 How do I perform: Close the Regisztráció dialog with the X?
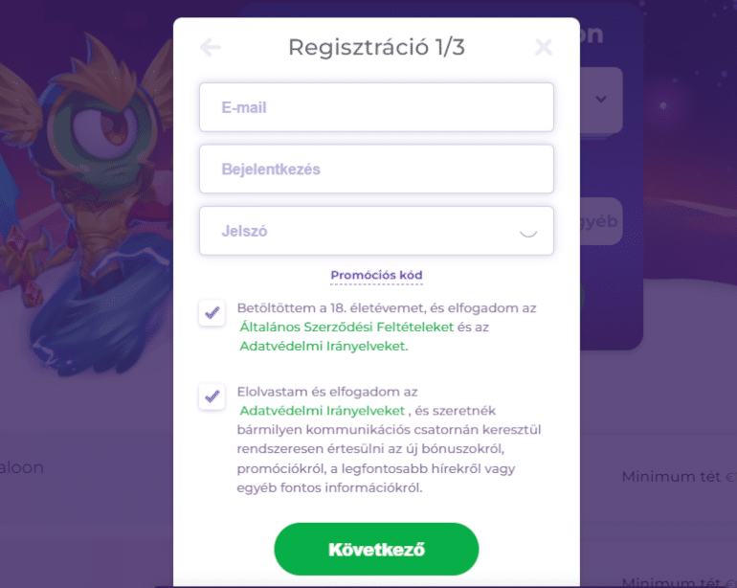pyautogui.click(x=544, y=47)
